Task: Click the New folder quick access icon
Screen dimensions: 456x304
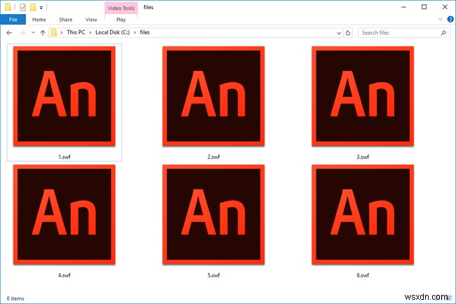Action: (33, 7)
